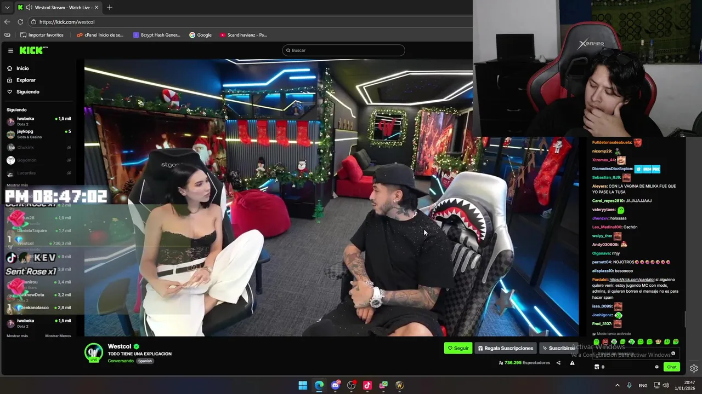Click the bookmarks bar link-shaped icon

[x=7, y=35]
